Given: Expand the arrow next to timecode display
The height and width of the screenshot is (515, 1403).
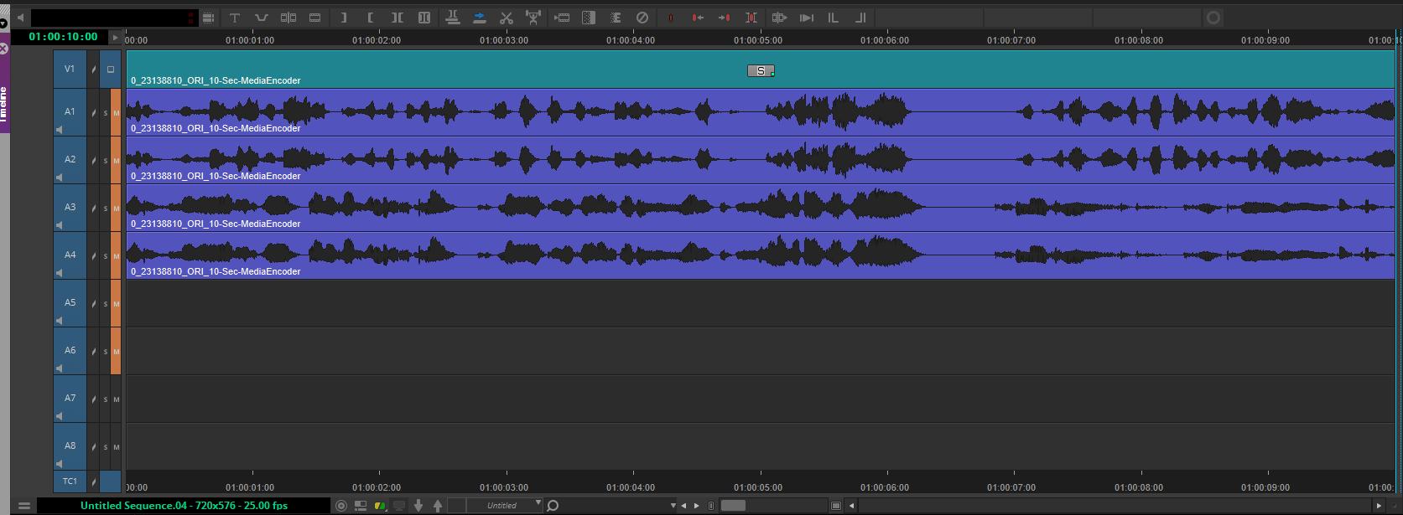Looking at the screenshot, I should pyautogui.click(x=116, y=38).
